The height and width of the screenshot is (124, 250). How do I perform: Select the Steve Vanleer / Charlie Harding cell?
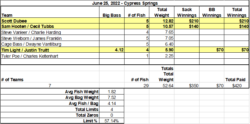pyautogui.click(x=50, y=32)
